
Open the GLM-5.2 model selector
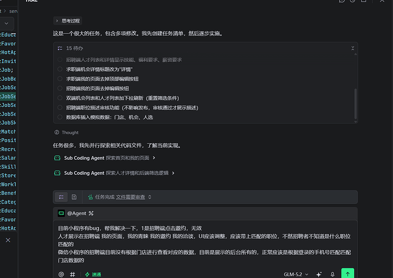pyautogui.click(x=296, y=274)
